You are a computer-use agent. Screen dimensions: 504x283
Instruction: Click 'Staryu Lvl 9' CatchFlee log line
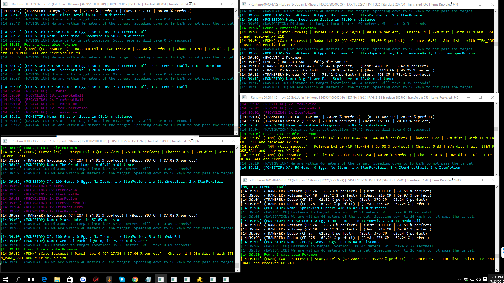tap(117, 154)
